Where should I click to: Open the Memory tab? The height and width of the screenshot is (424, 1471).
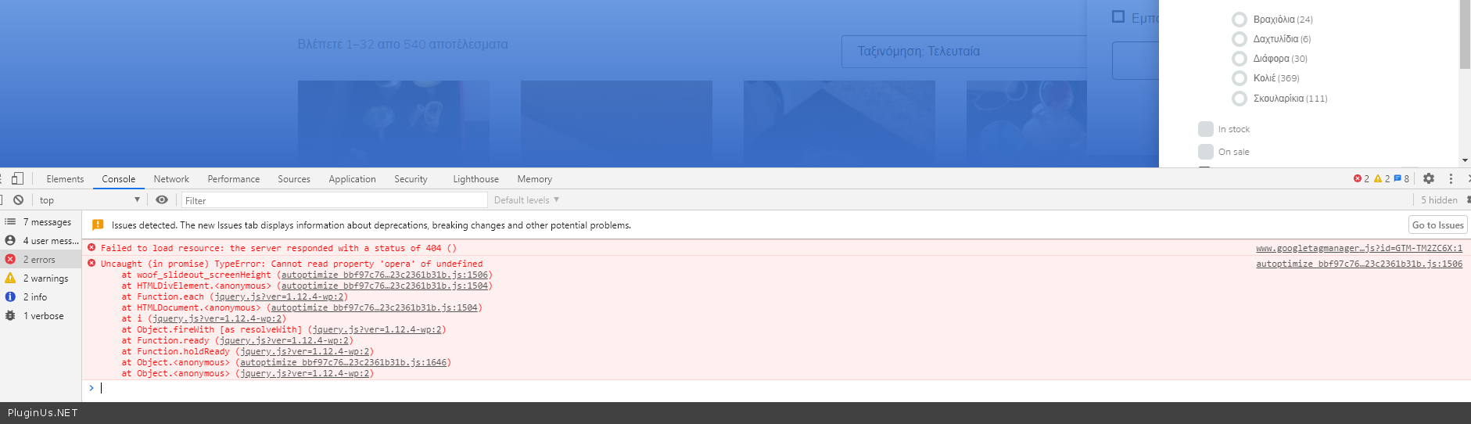coord(534,179)
